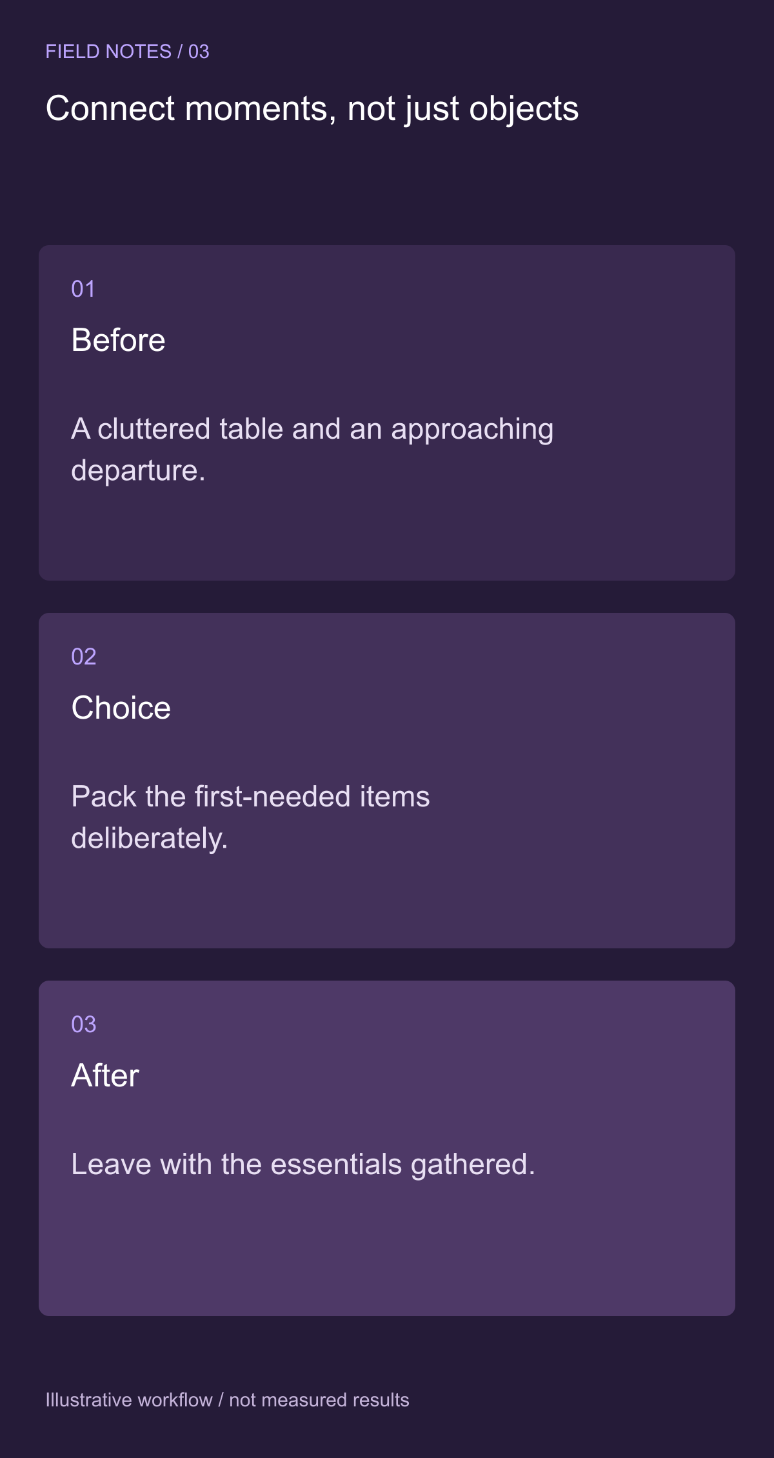Click Leave with the essentials gathered text
The width and height of the screenshot is (774, 1458).
[303, 1164]
